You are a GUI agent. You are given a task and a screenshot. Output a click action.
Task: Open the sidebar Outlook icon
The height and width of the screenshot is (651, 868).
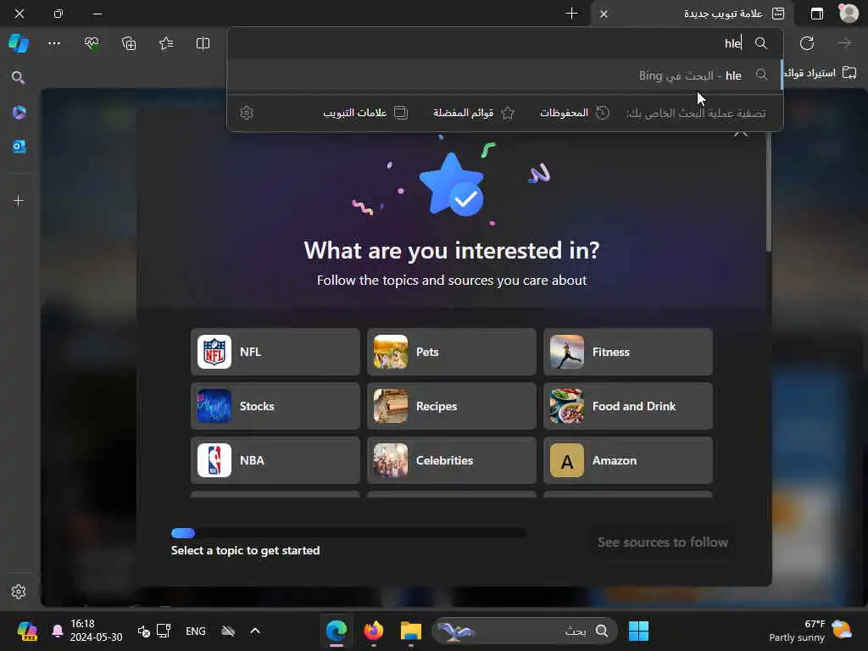(x=19, y=147)
